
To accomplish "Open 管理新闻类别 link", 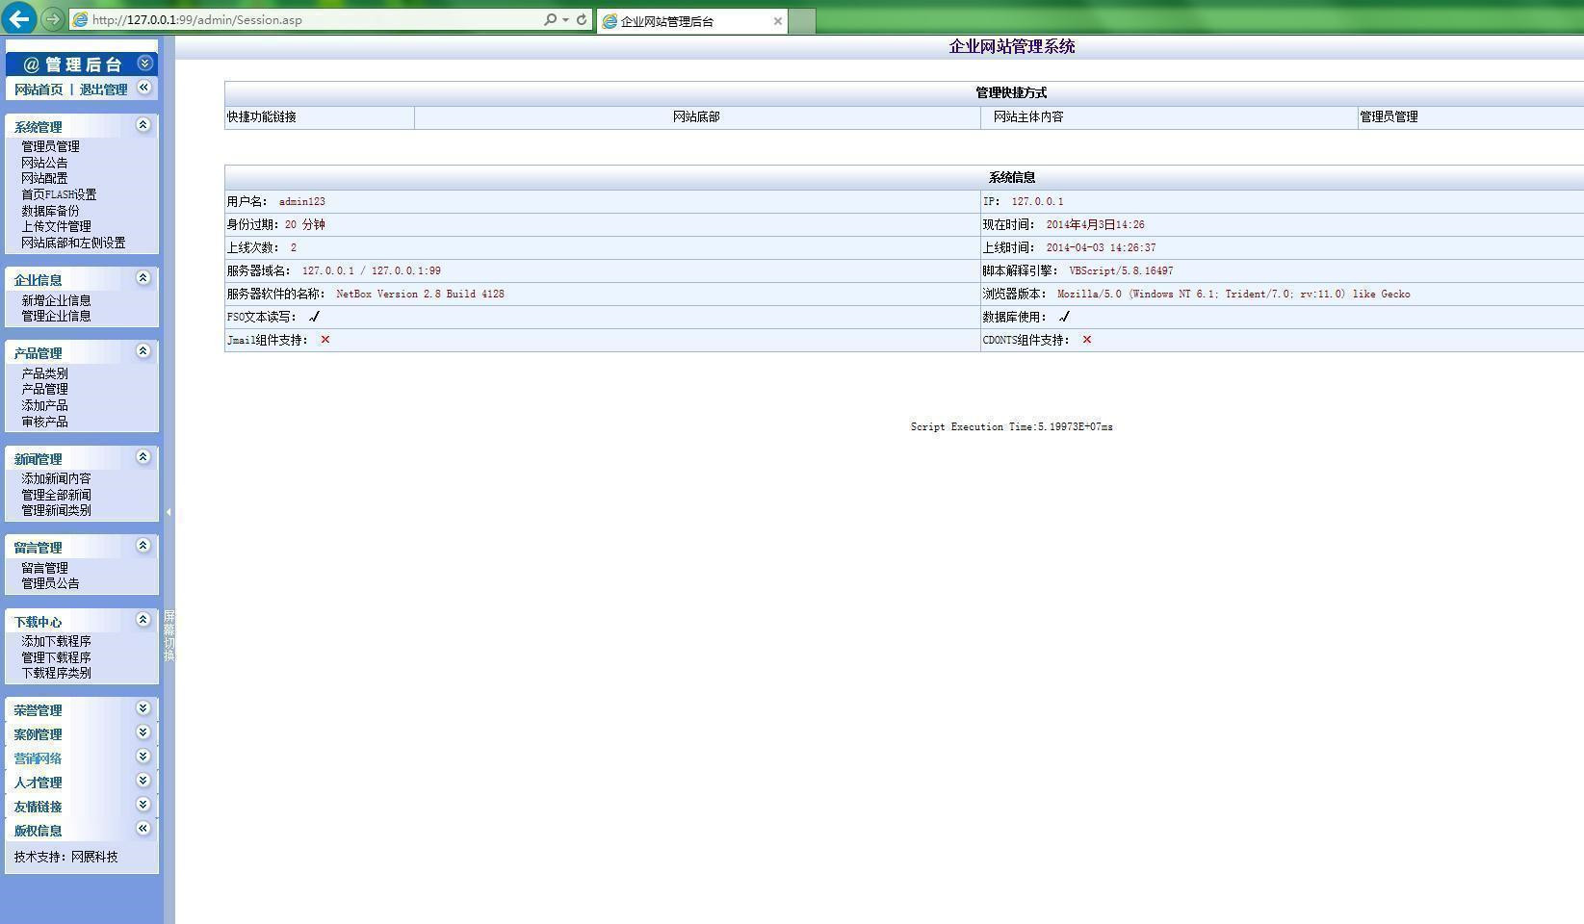I will click(56, 510).
